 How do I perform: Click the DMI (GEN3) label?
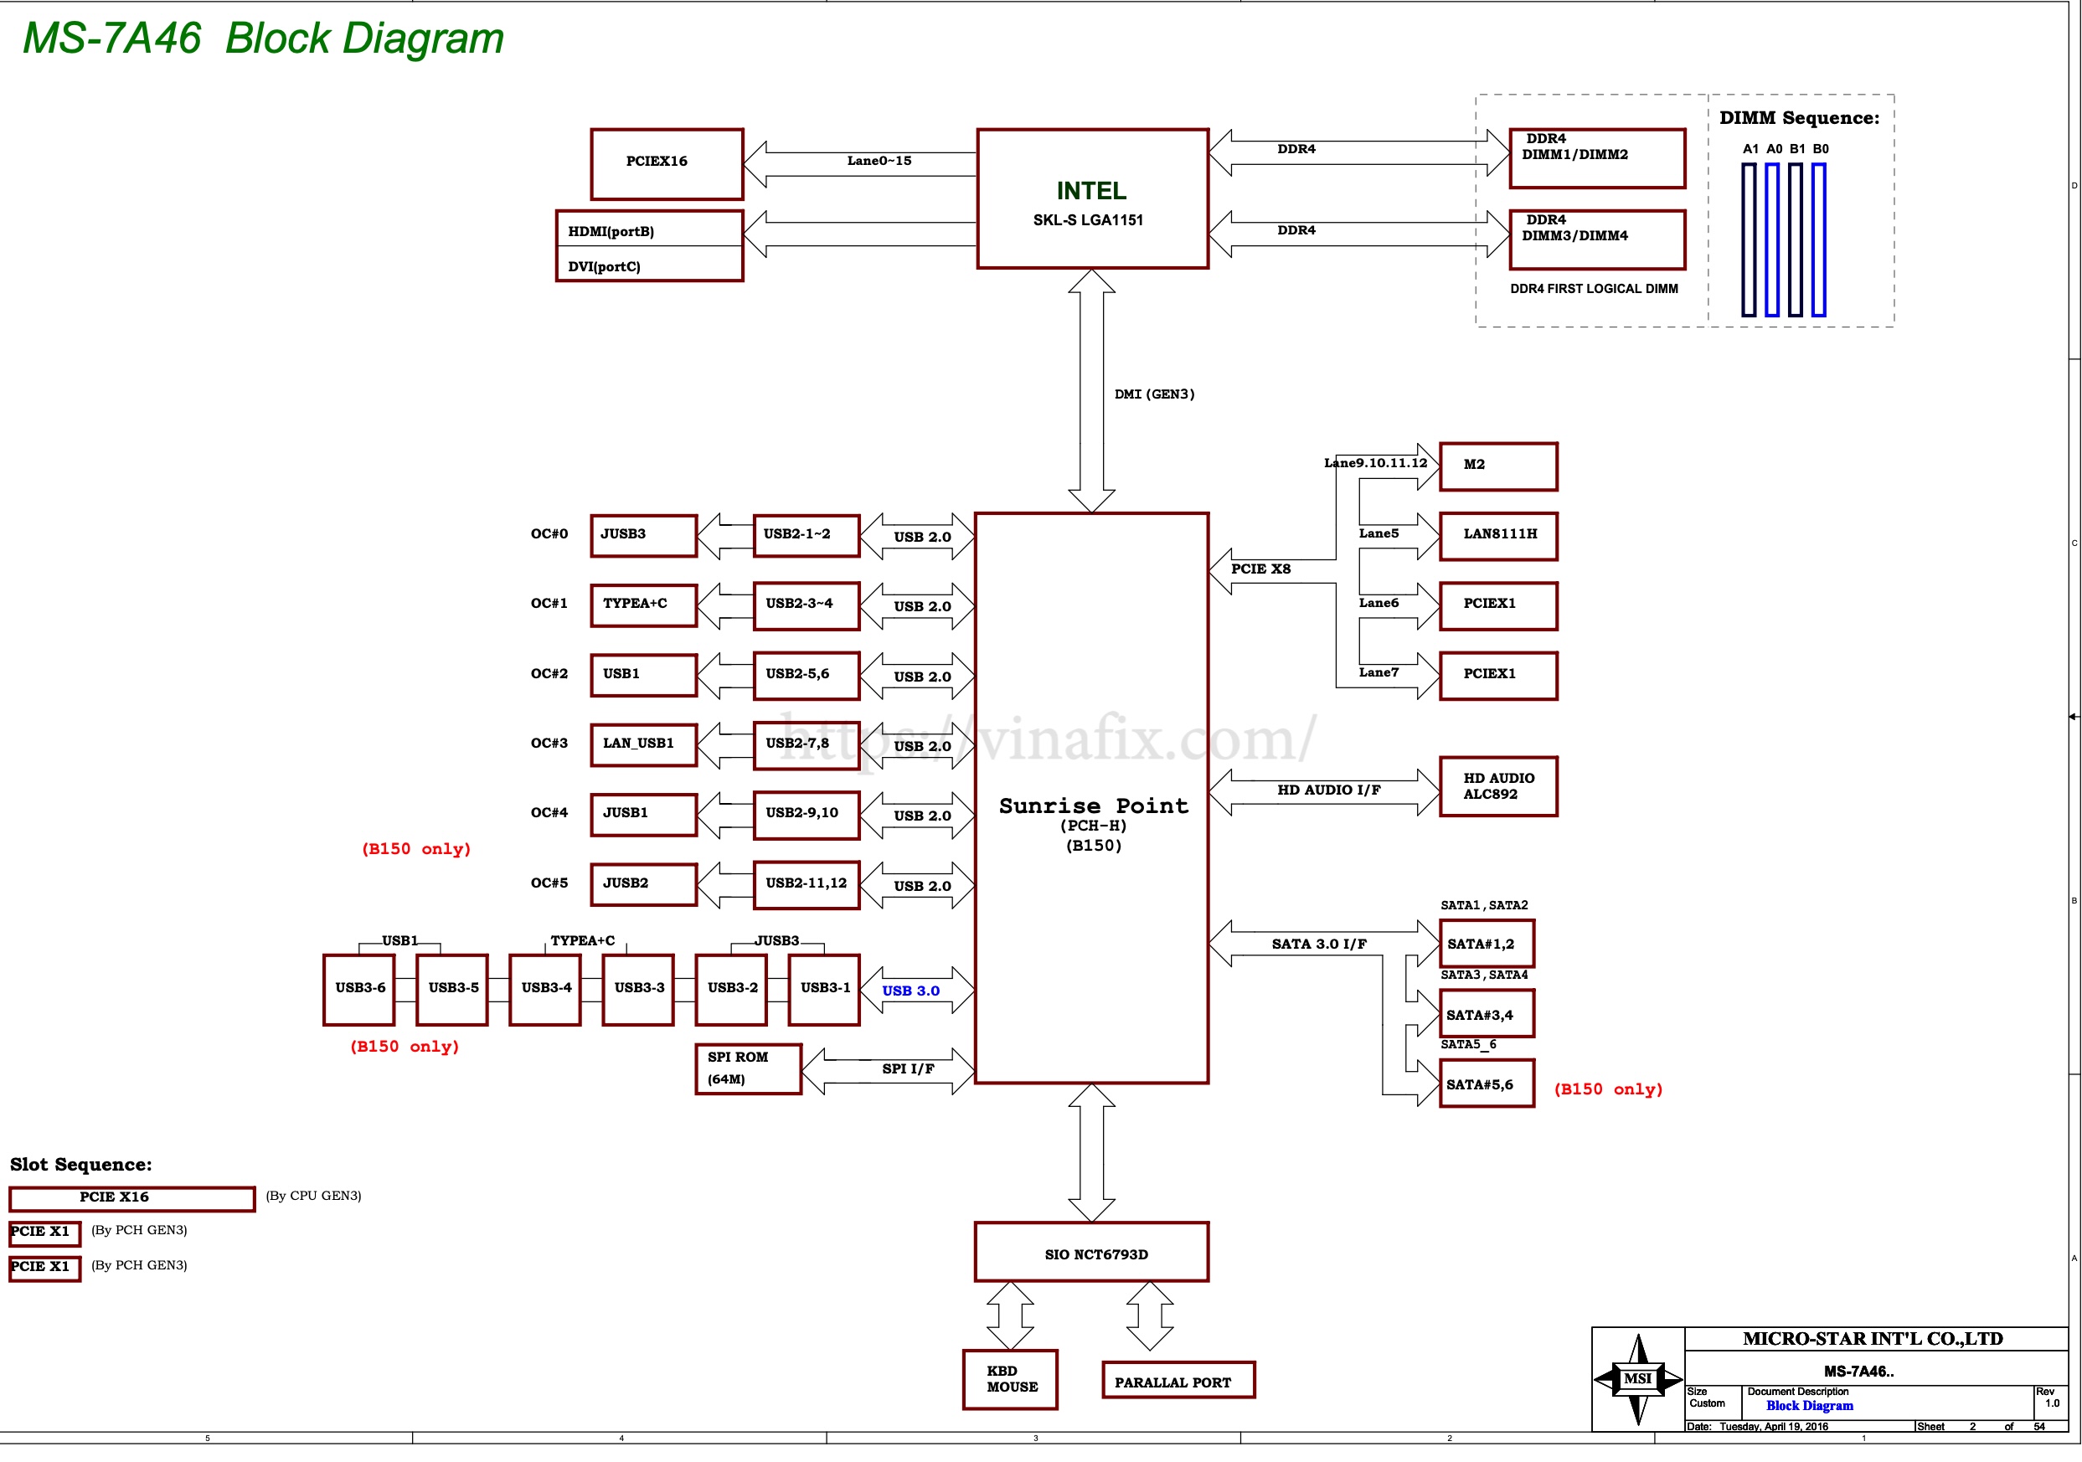1153,394
